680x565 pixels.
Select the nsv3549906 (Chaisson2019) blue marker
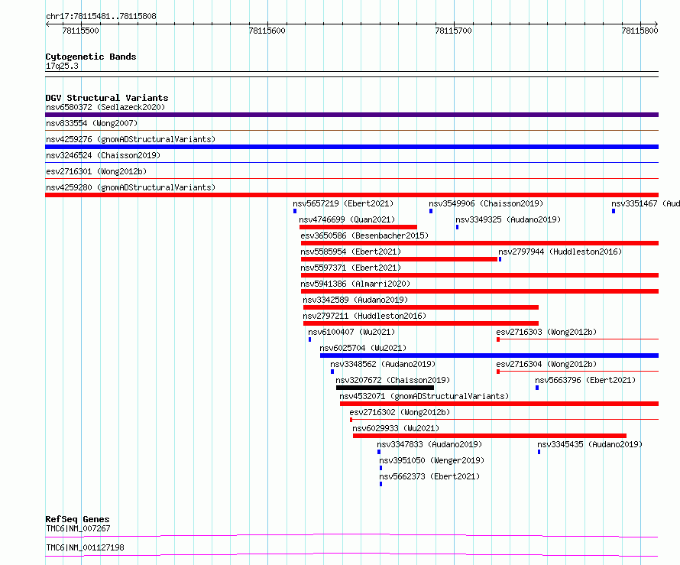tap(431, 211)
